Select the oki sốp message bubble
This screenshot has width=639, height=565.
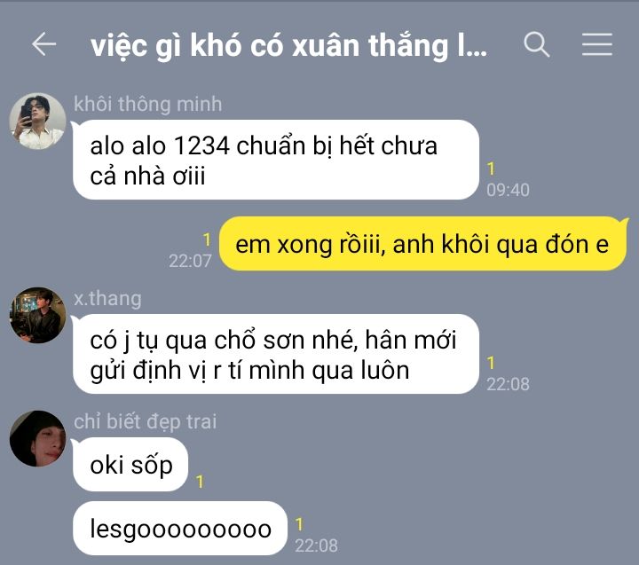point(130,465)
